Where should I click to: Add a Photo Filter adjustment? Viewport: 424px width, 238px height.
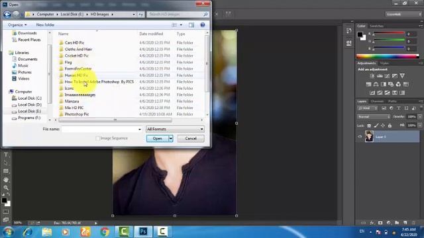tap(391, 84)
